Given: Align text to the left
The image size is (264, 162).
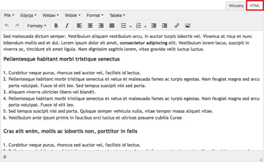Looking at the screenshot, I should pos(79,26).
